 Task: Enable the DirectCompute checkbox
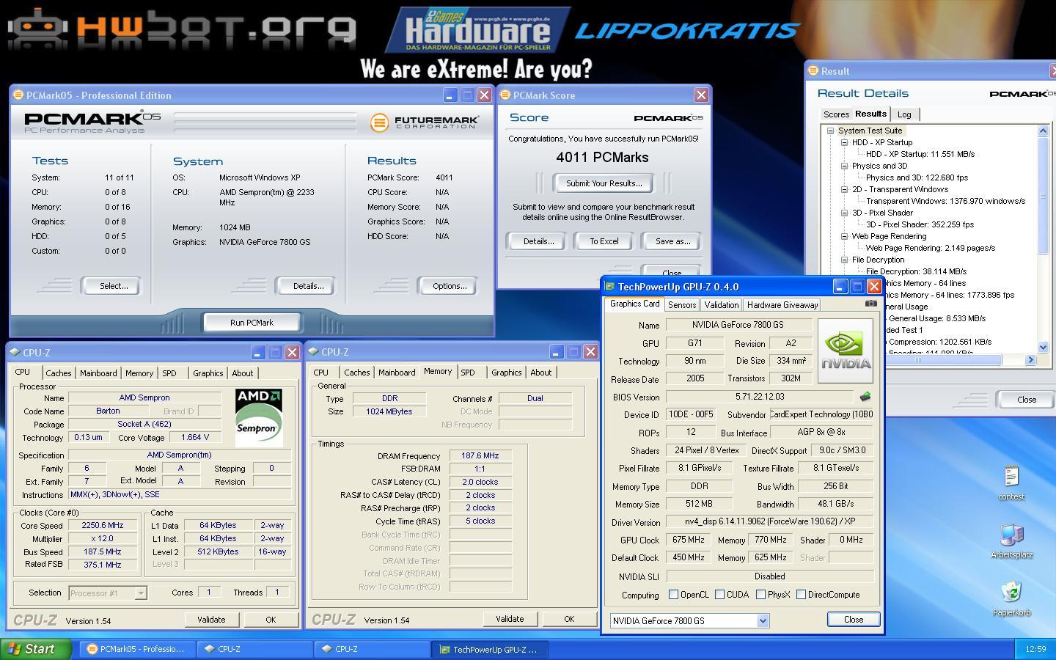pyautogui.click(x=801, y=595)
